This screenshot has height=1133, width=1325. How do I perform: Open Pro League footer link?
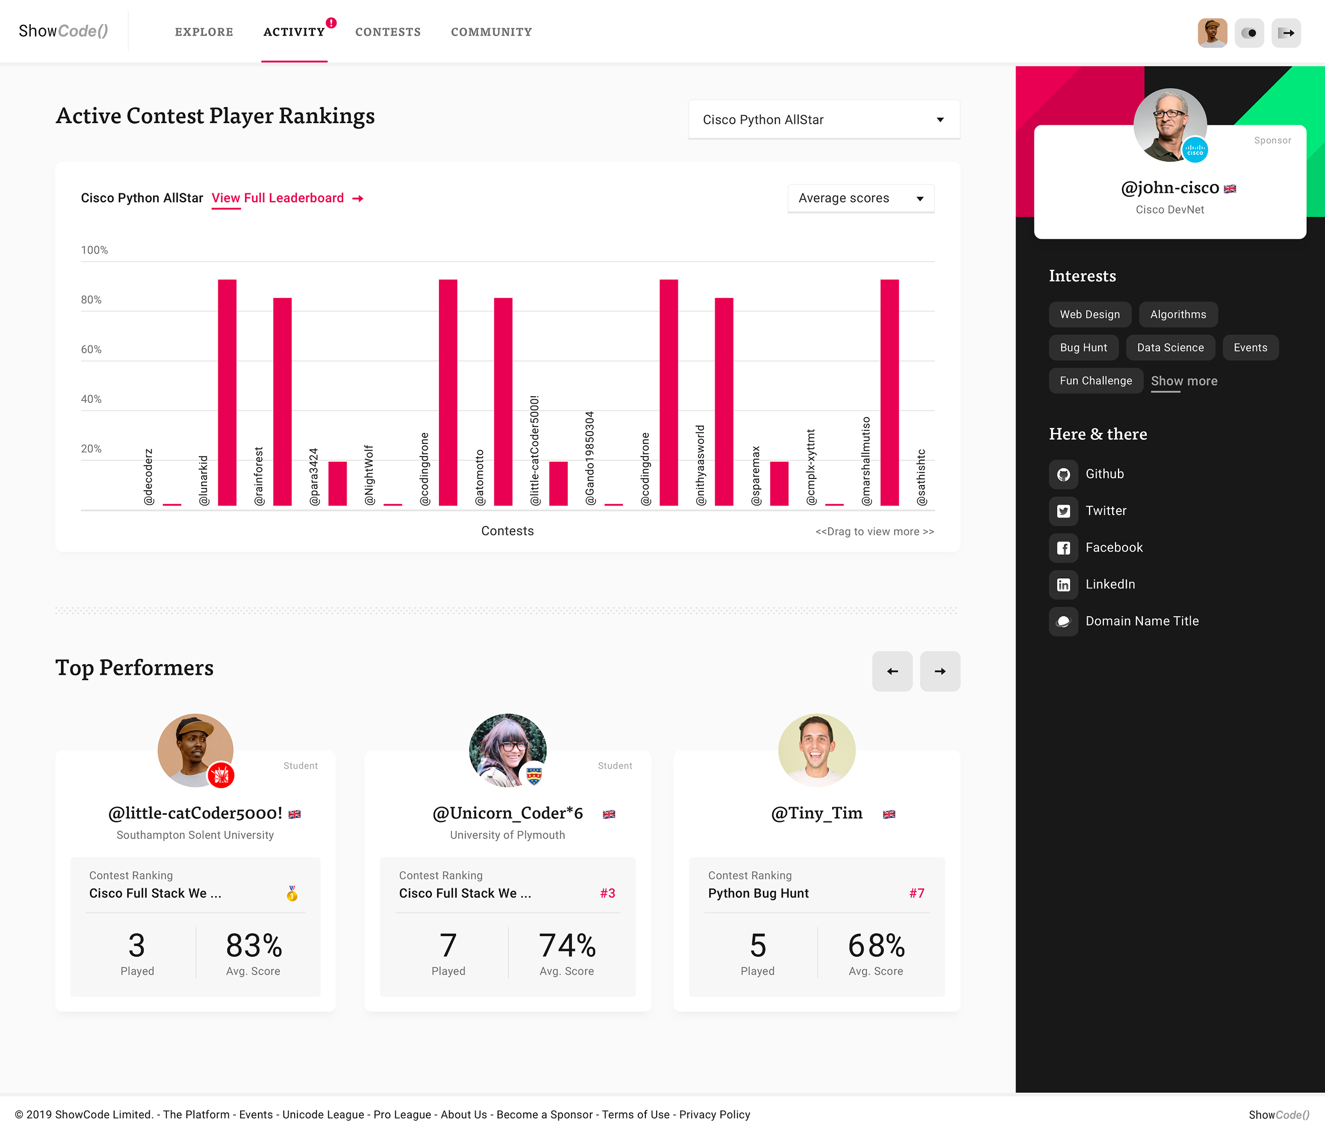click(x=402, y=1115)
